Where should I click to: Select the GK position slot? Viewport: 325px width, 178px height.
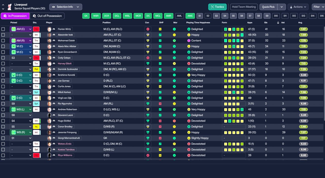click(x=86, y=16)
